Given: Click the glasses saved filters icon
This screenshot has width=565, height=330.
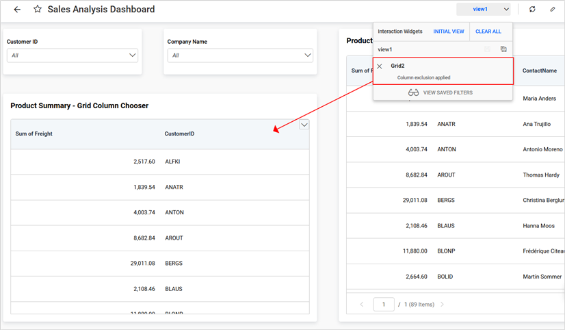Looking at the screenshot, I should pyautogui.click(x=413, y=92).
